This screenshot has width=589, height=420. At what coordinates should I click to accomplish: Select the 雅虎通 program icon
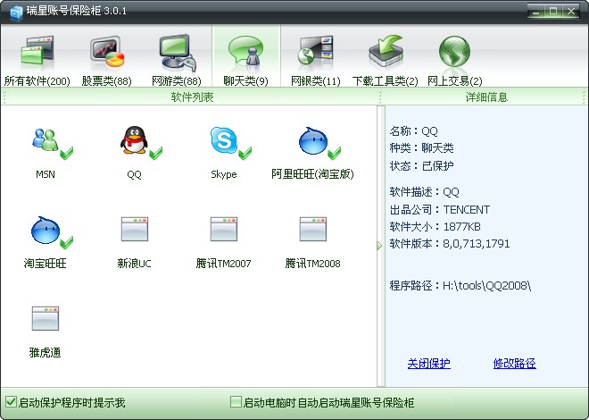point(46,318)
